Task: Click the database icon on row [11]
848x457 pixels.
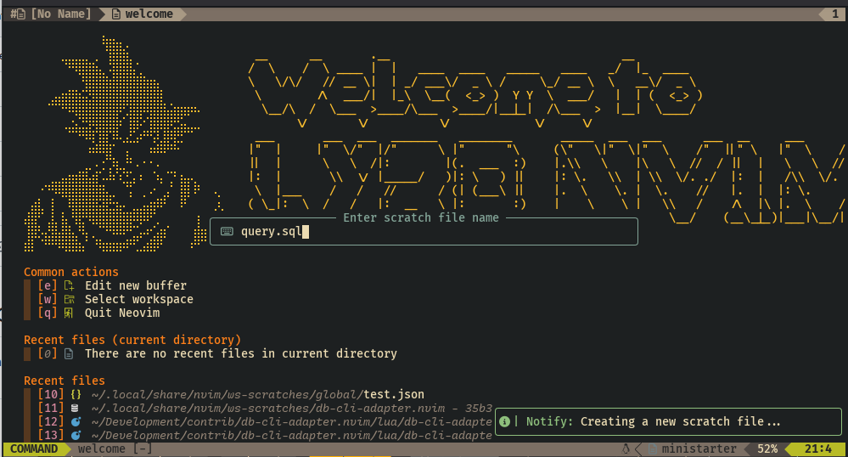Action: tap(76, 408)
